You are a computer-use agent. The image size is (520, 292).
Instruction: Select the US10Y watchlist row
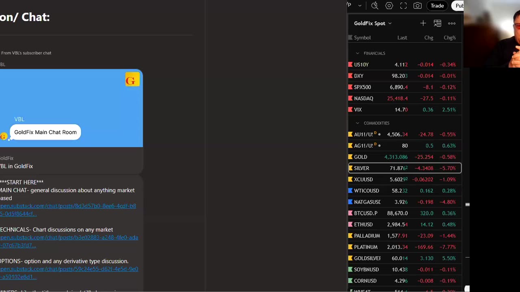point(405,64)
